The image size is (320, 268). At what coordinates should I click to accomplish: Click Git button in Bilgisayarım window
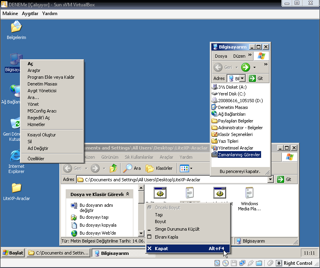[256, 78]
